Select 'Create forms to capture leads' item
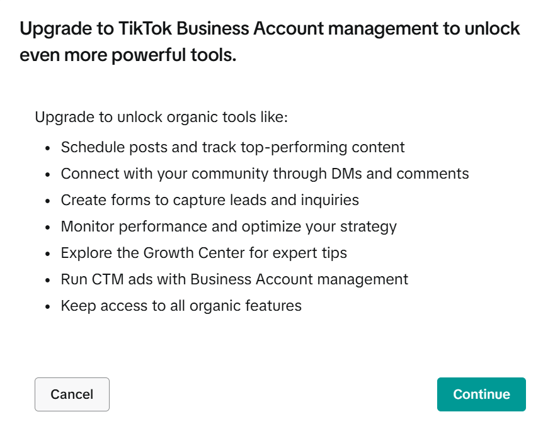This screenshot has width=560, height=446. click(x=210, y=200)
